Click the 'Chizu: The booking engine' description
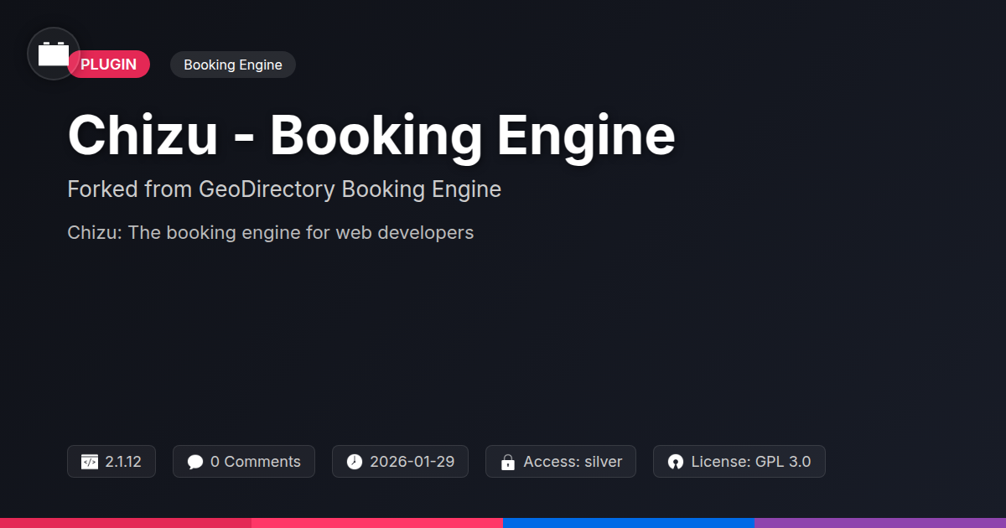1006x528 pixels. point(271,232)
